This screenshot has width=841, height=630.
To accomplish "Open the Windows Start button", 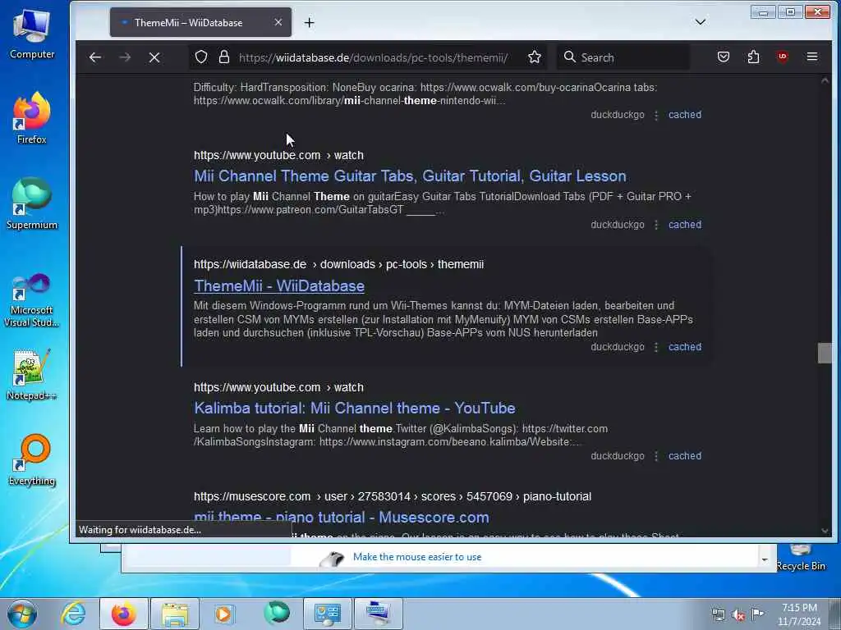I will 22,614.
